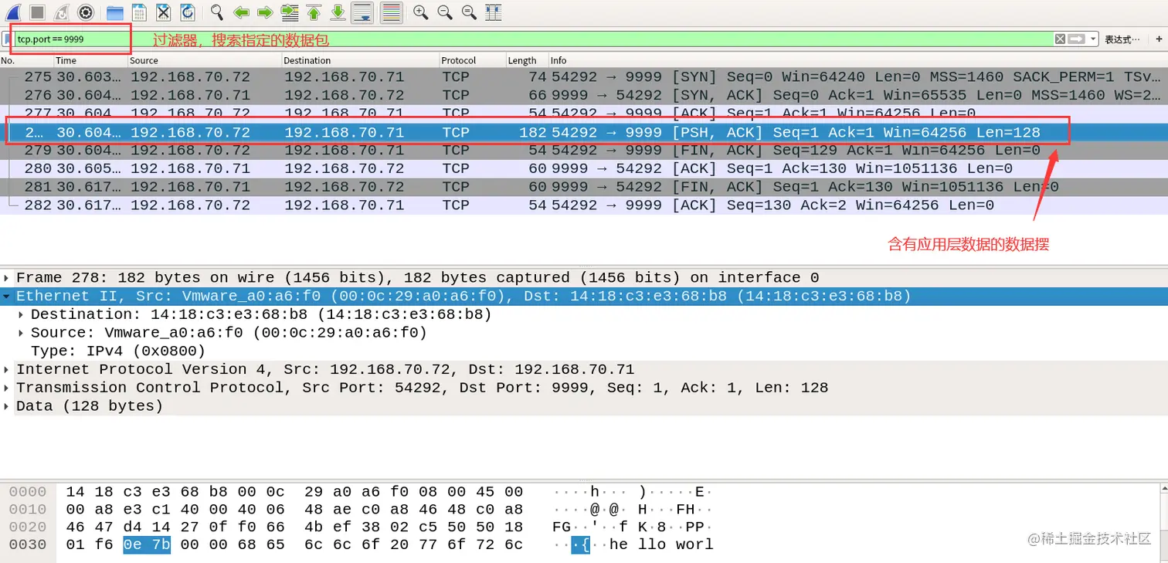Go to a specified packet
Screen dimensions: 1168x563
coord(290,12)
